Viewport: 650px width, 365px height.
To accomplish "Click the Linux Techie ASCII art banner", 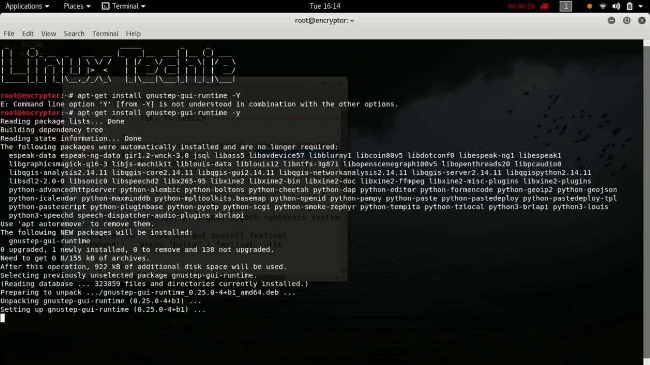I will [119, 65].
